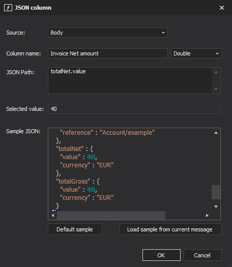Confirm with the OK button
Screen dimensions: 232x267
click(161, 255)
